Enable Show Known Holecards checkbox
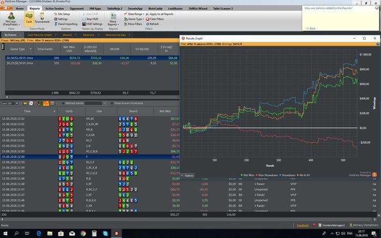381x238 pixels. click(112, 103)
